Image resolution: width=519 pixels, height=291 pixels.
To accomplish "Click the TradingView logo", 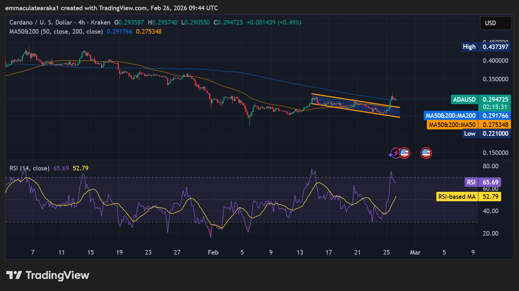I will click(48, 275).
